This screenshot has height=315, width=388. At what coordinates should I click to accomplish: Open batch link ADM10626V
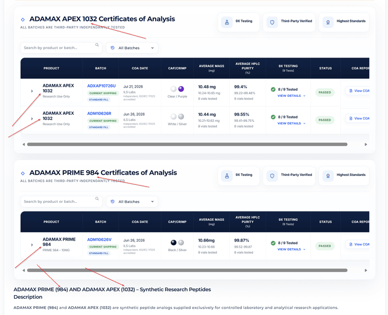click(x=99, y=240)
